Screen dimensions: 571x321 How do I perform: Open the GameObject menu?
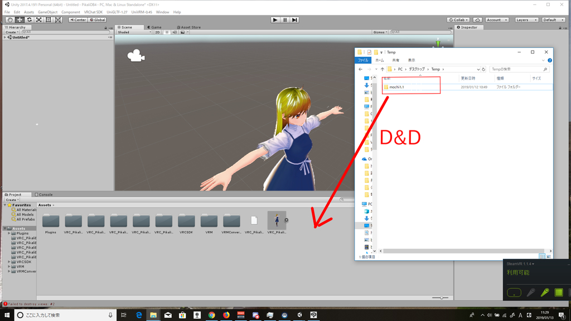pyautogui.click(x=47, y=12)
